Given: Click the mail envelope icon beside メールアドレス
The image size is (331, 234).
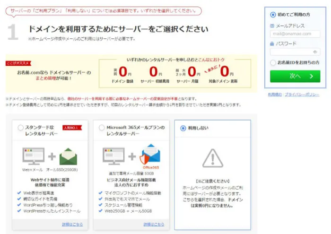Looking at the screenshot, I should point(272,26).
